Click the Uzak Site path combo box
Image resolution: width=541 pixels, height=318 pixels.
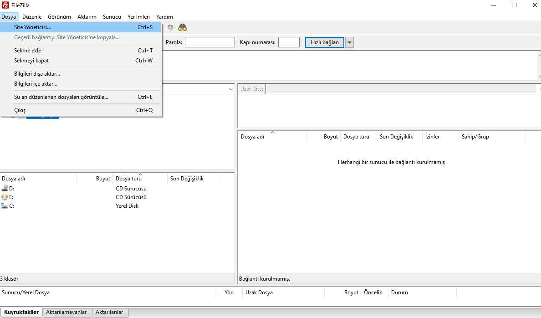click(403, 89)
